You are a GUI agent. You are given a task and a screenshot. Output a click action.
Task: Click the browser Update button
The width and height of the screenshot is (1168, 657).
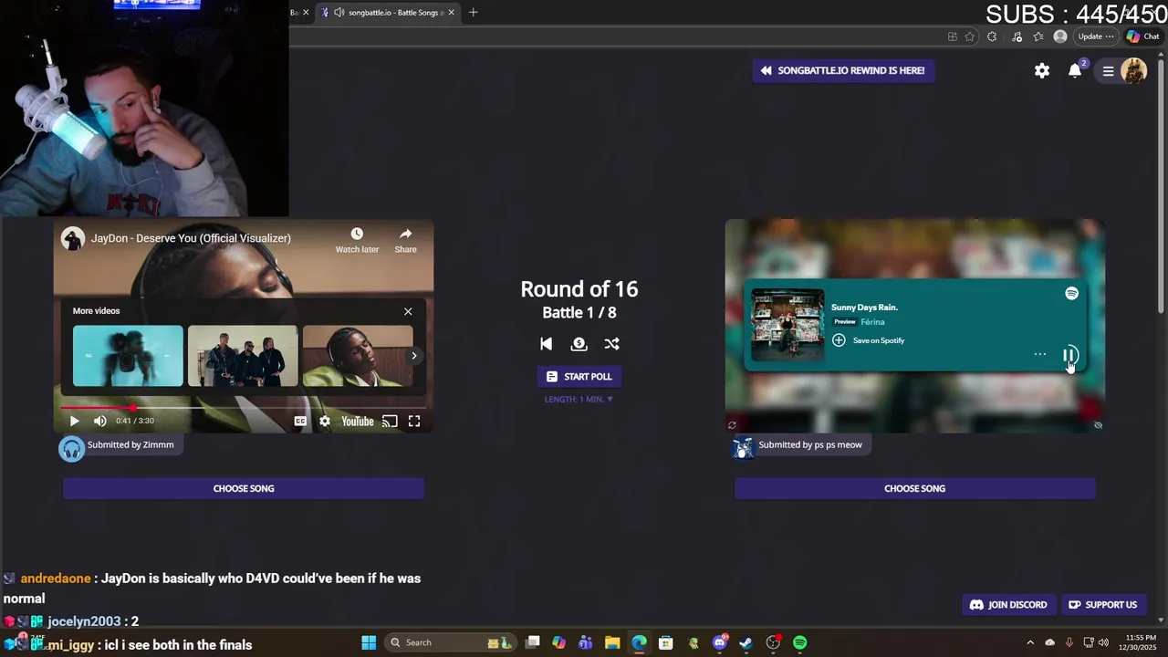pos(1095,36)
